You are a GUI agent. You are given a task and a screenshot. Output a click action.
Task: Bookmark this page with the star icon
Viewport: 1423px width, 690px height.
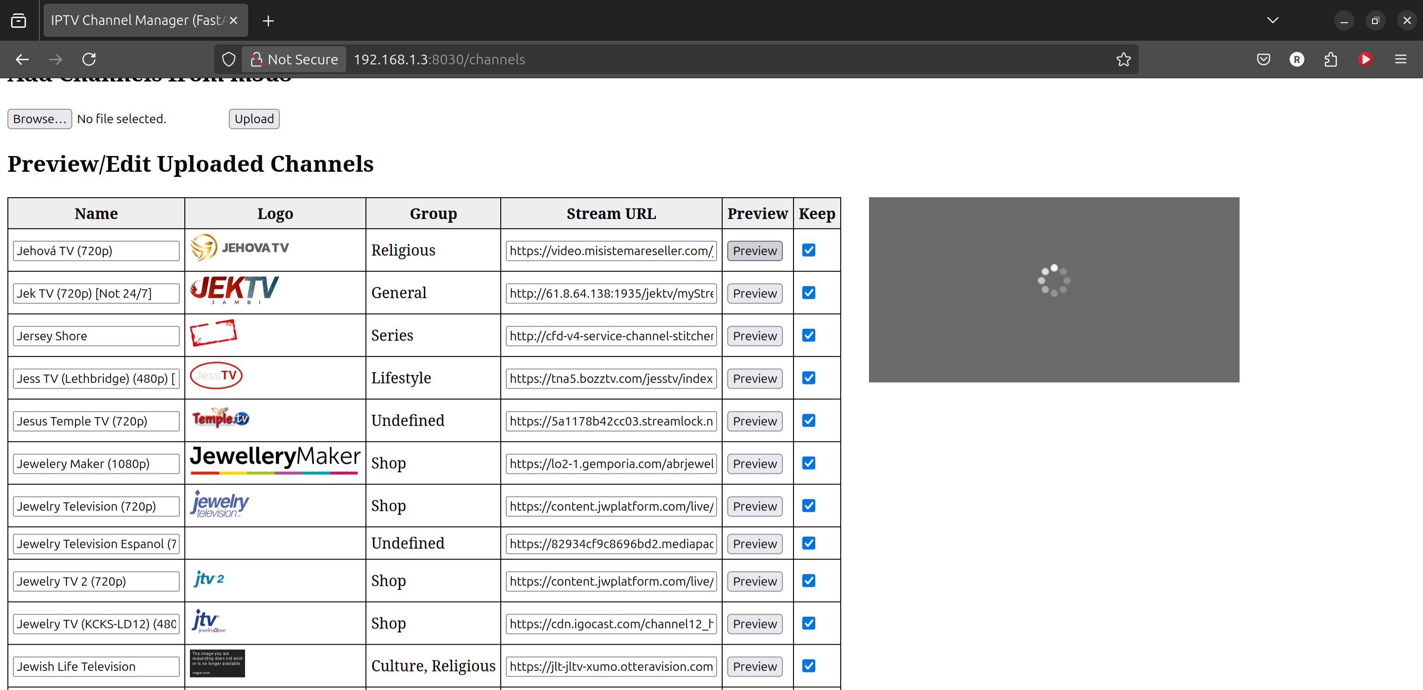click(1123, 59)
